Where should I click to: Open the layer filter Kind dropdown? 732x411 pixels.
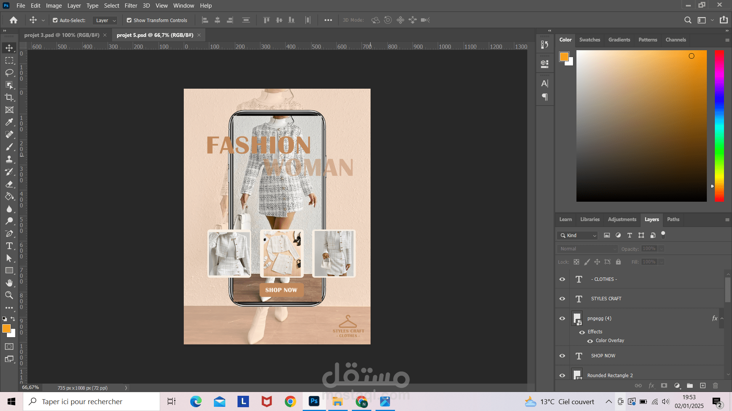point(577,236)
